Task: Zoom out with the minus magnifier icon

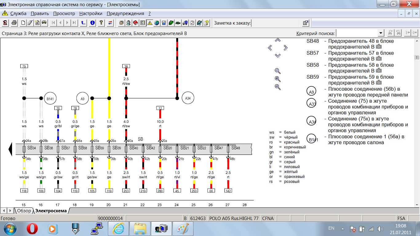Action: pos(278,87)
